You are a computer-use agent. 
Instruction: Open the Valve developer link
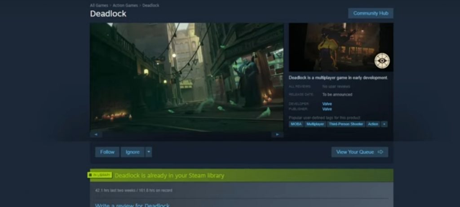pos(327,104)
